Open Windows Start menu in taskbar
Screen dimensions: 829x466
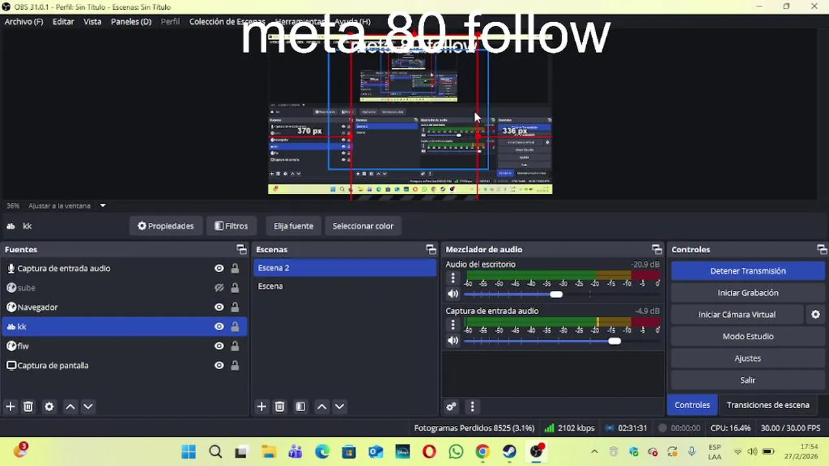pos(188,452)
